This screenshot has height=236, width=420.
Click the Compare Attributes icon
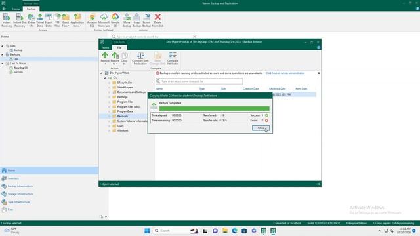click(x=173, y=58)
